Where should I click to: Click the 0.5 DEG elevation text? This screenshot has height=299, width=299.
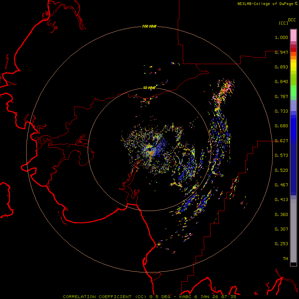(x=160, y=297)
